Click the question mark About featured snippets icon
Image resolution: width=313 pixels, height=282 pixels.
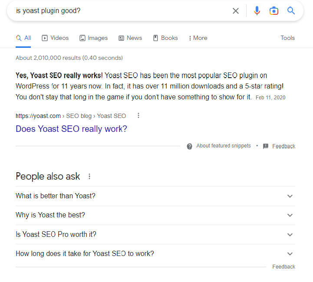point(189,146)
